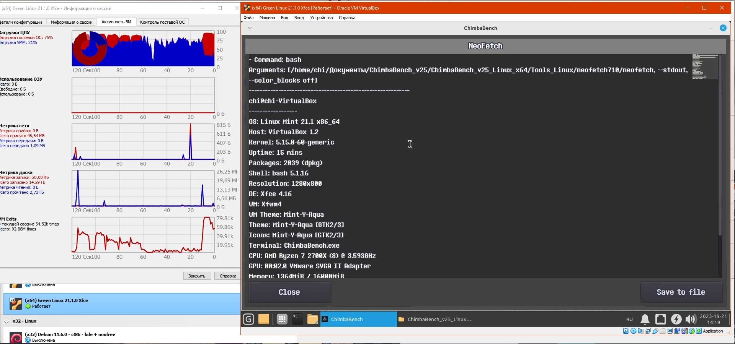735x344 pixels.
Task: Minimize the ChimbaBench guest window
Action: [711, 28]
